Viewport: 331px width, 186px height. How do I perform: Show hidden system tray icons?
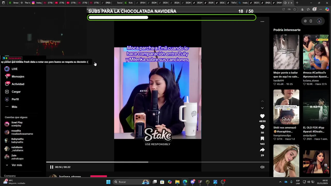click(280, 182)
